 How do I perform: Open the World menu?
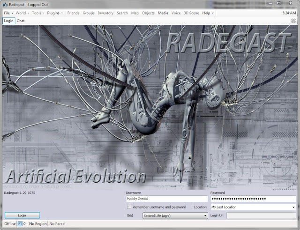22,13
